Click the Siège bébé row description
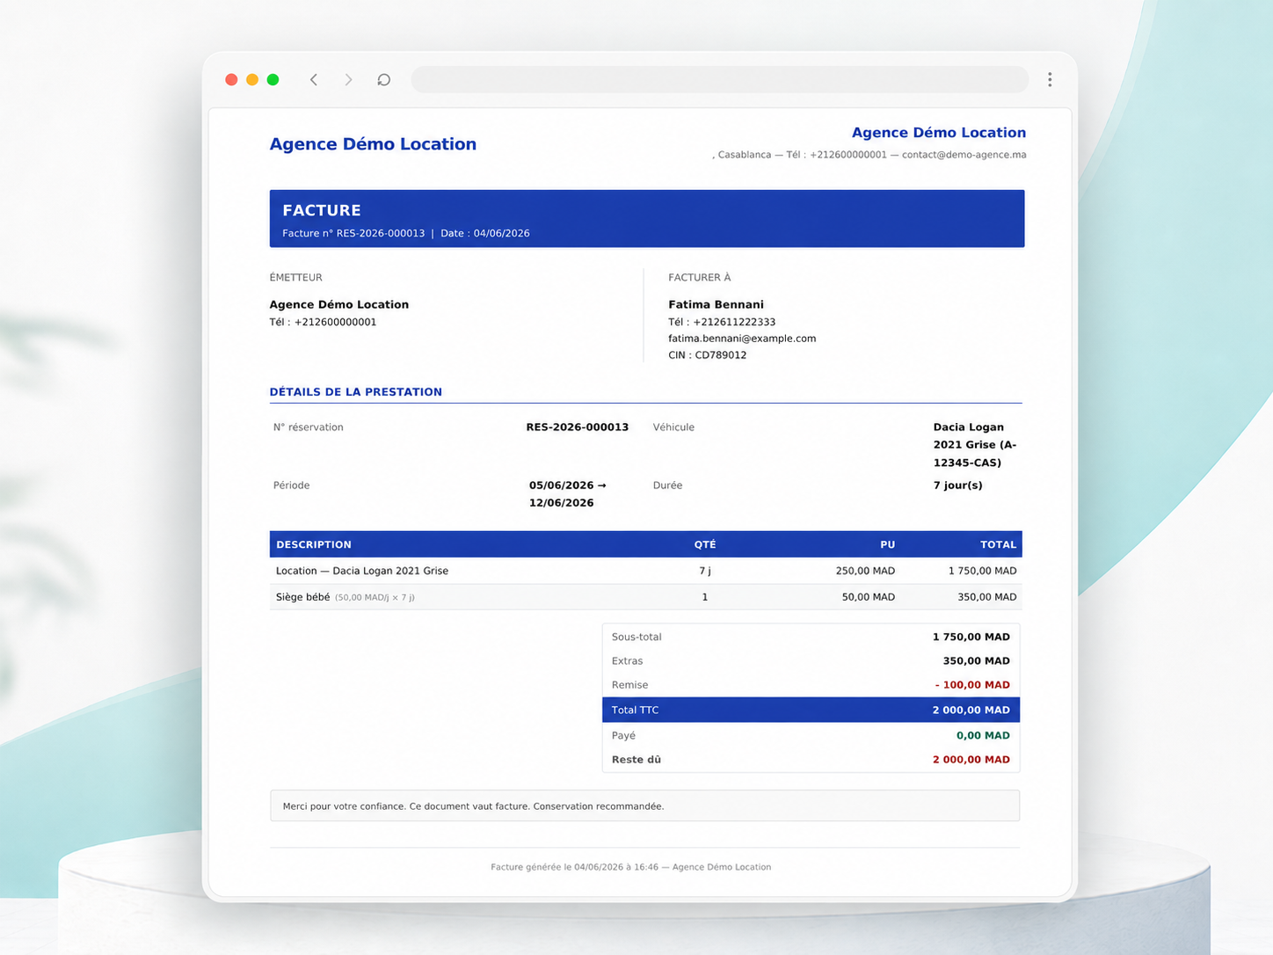Viewport: 1273px width, 955px height. [x=346, y=597]
